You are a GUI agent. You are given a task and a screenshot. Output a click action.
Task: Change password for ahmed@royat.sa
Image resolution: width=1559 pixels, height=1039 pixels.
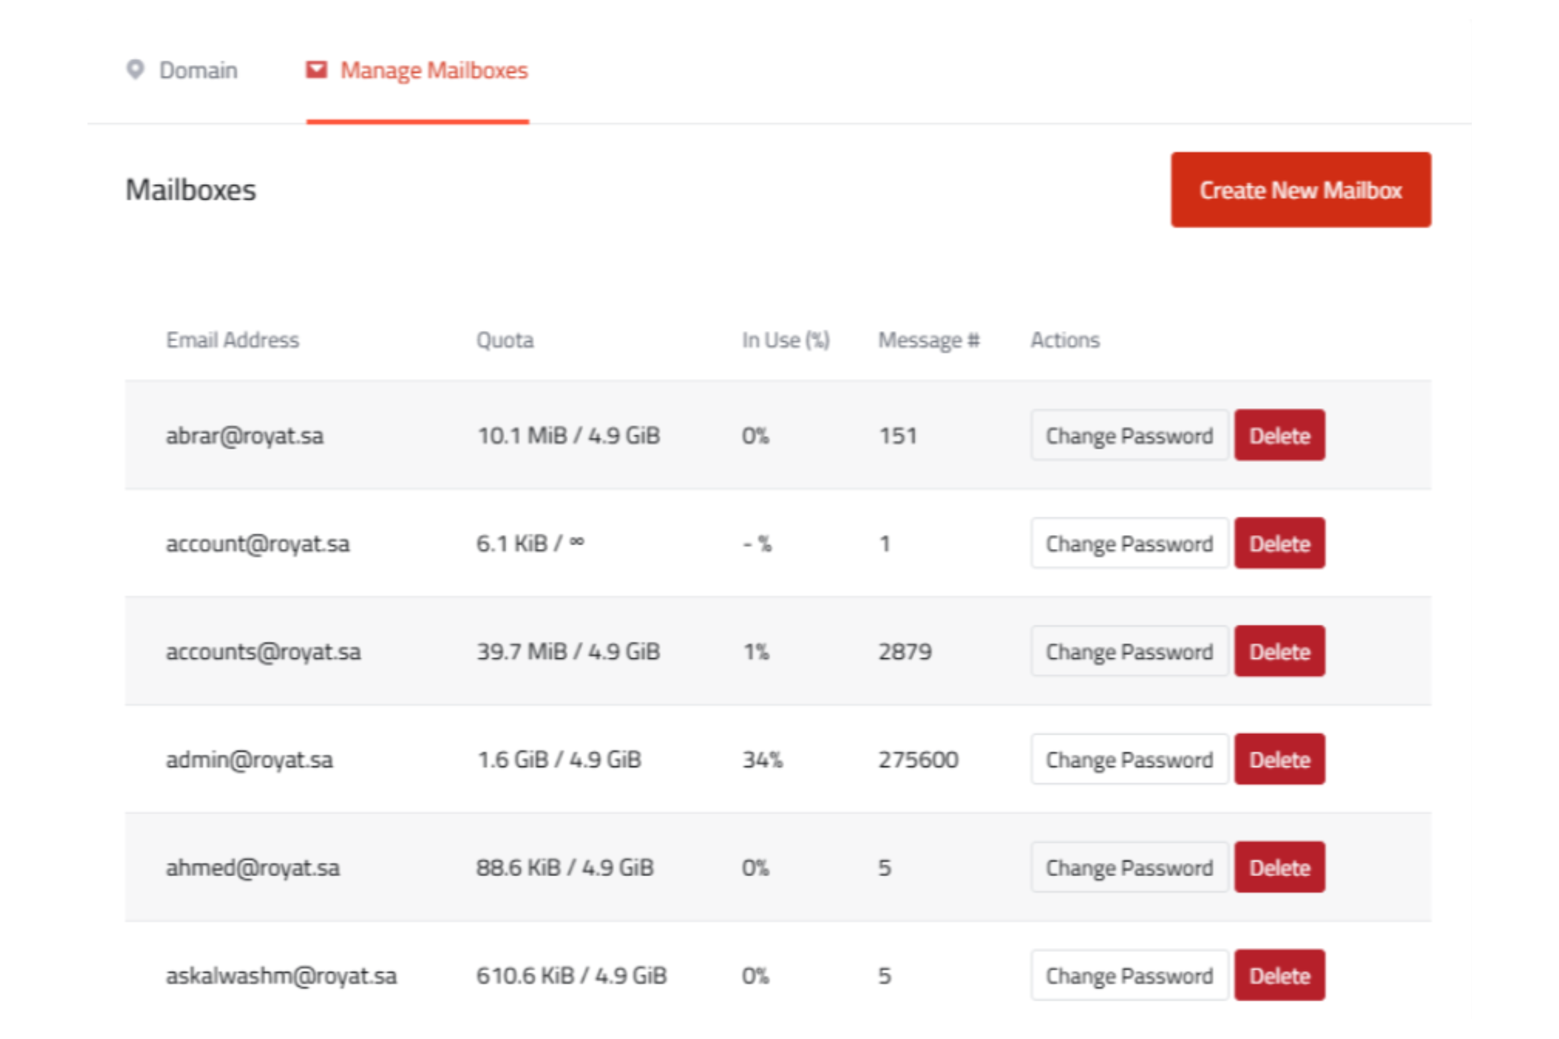(x=1129, y=867)
